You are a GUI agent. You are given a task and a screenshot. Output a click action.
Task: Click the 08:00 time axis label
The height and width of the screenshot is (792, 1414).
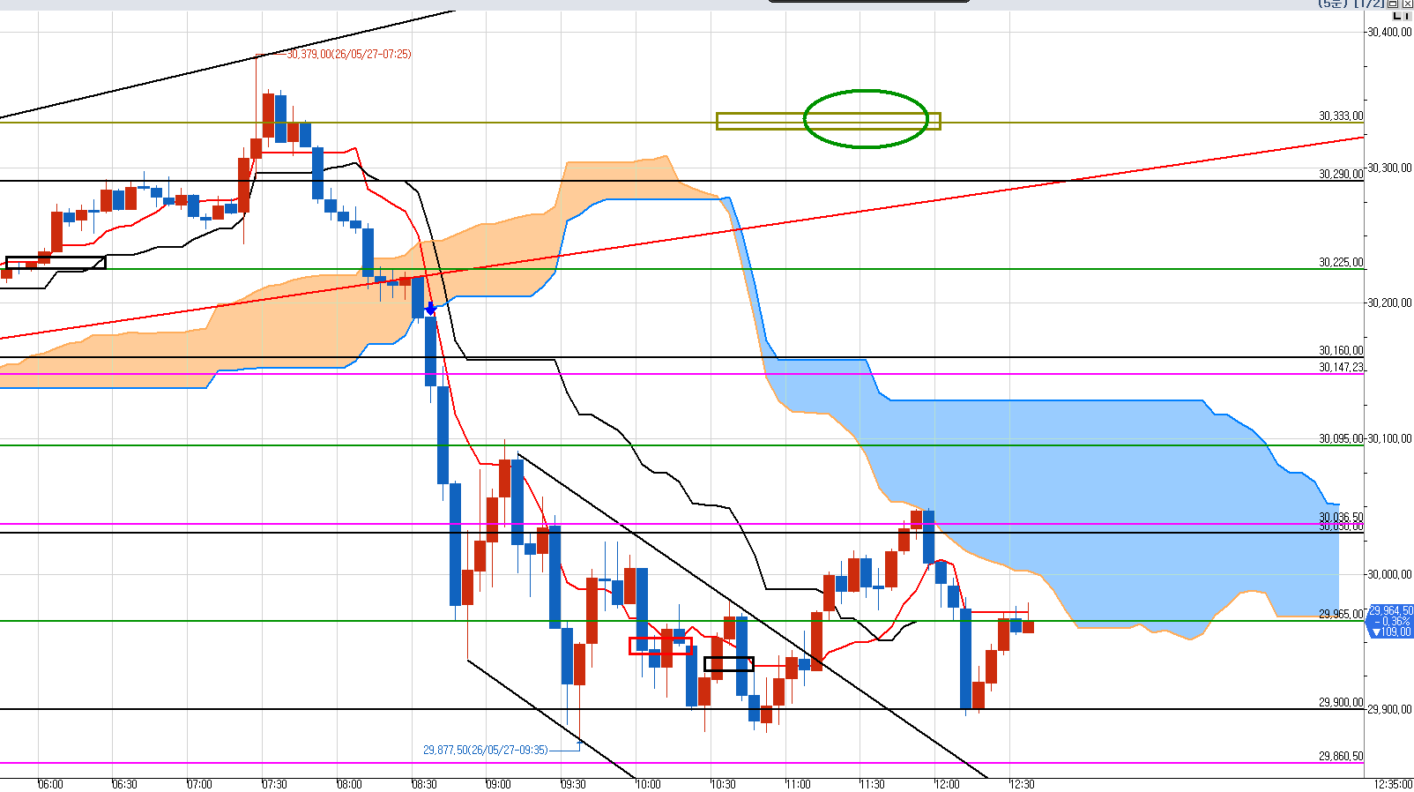point(349,784)
